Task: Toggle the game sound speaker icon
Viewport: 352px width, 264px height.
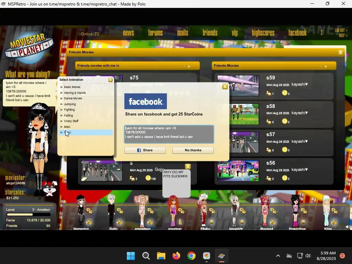Action: click(x=348, y=227)
